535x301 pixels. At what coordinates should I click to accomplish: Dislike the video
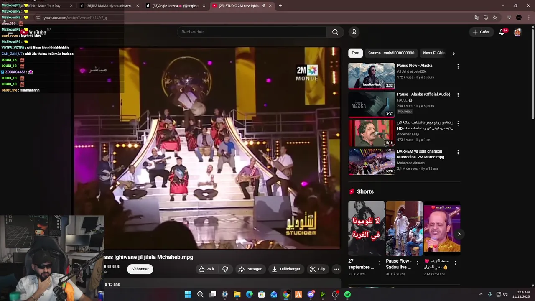pos(225,269)
